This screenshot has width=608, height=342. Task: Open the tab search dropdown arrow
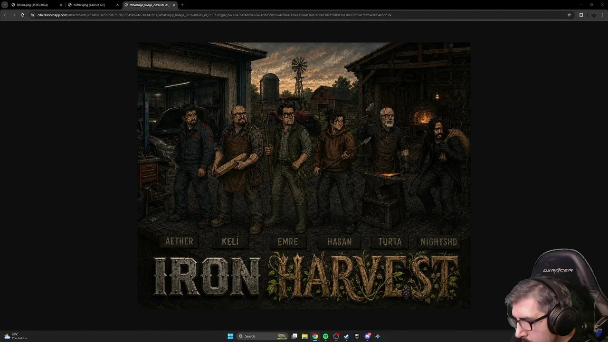(x=5, y=5)
